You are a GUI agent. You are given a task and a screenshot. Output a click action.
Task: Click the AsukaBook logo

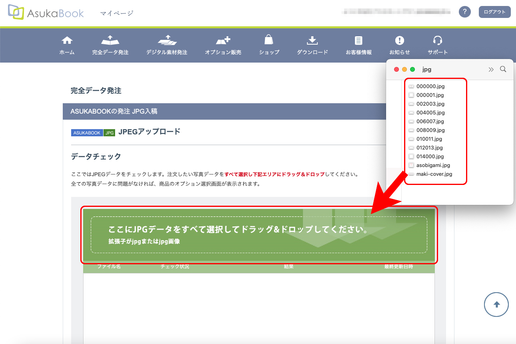[46, 13]
